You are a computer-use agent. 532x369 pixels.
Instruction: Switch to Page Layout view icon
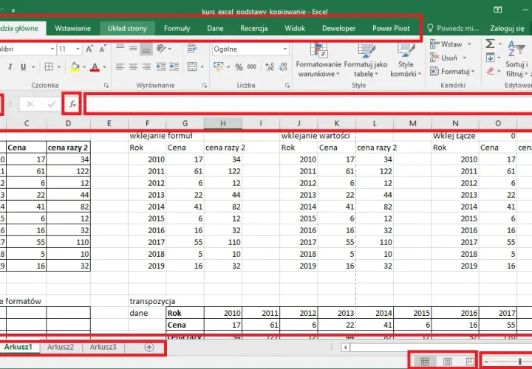448,362
